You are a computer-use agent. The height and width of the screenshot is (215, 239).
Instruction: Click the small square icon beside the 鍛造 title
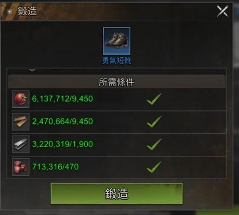(x=9, y=11)
